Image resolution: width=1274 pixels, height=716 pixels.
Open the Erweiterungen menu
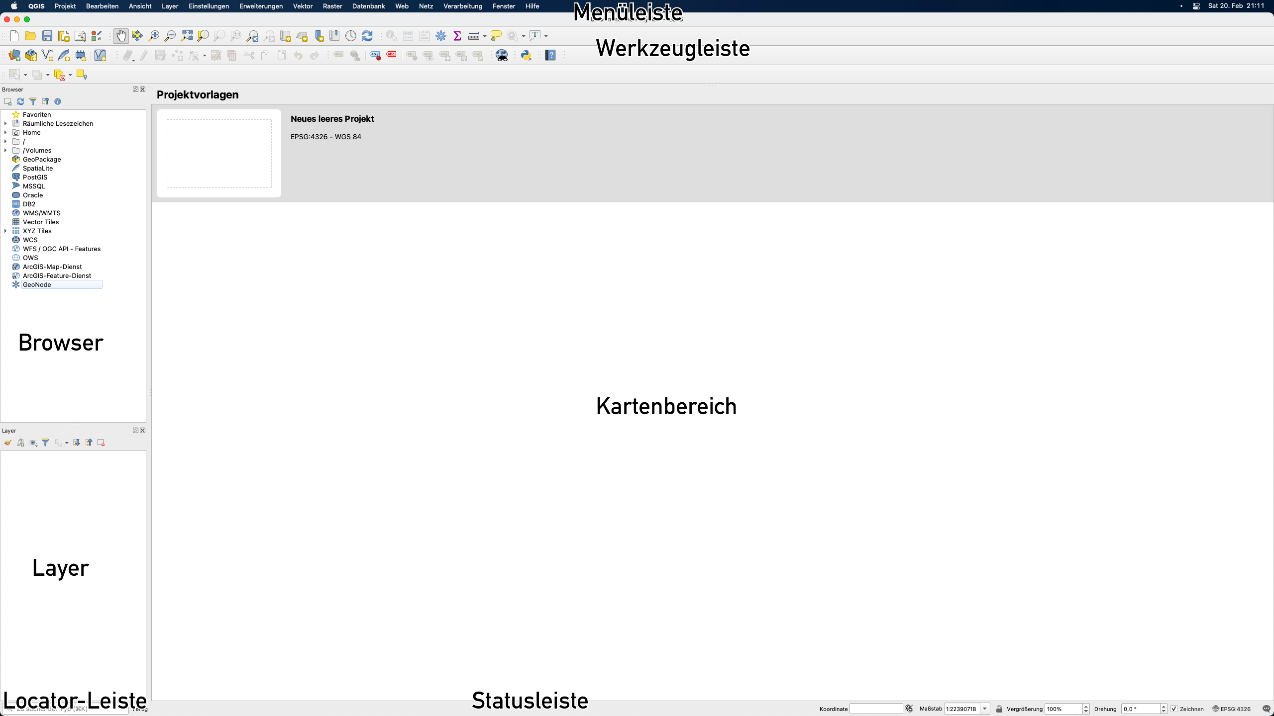[x=261, y=6]
